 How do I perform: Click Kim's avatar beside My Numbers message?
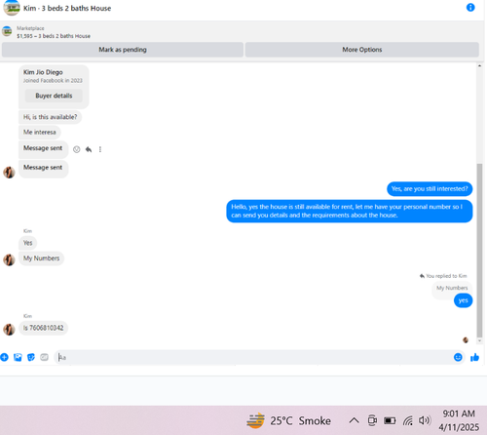click(9, 259)
